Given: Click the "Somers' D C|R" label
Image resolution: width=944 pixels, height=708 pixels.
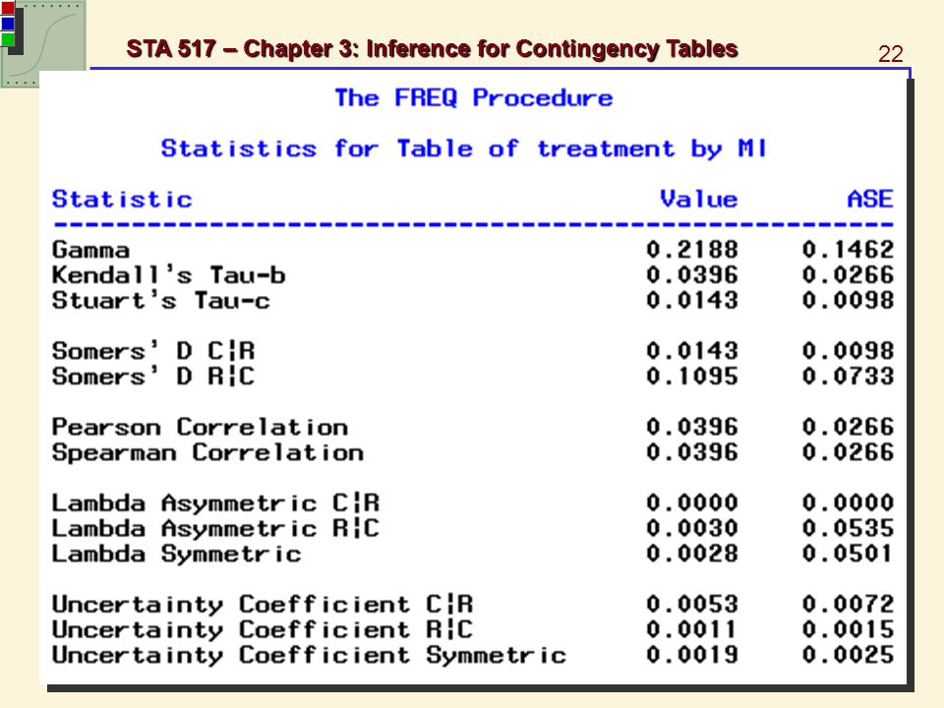Looking at the screenshot, I should tap(153, 351).
